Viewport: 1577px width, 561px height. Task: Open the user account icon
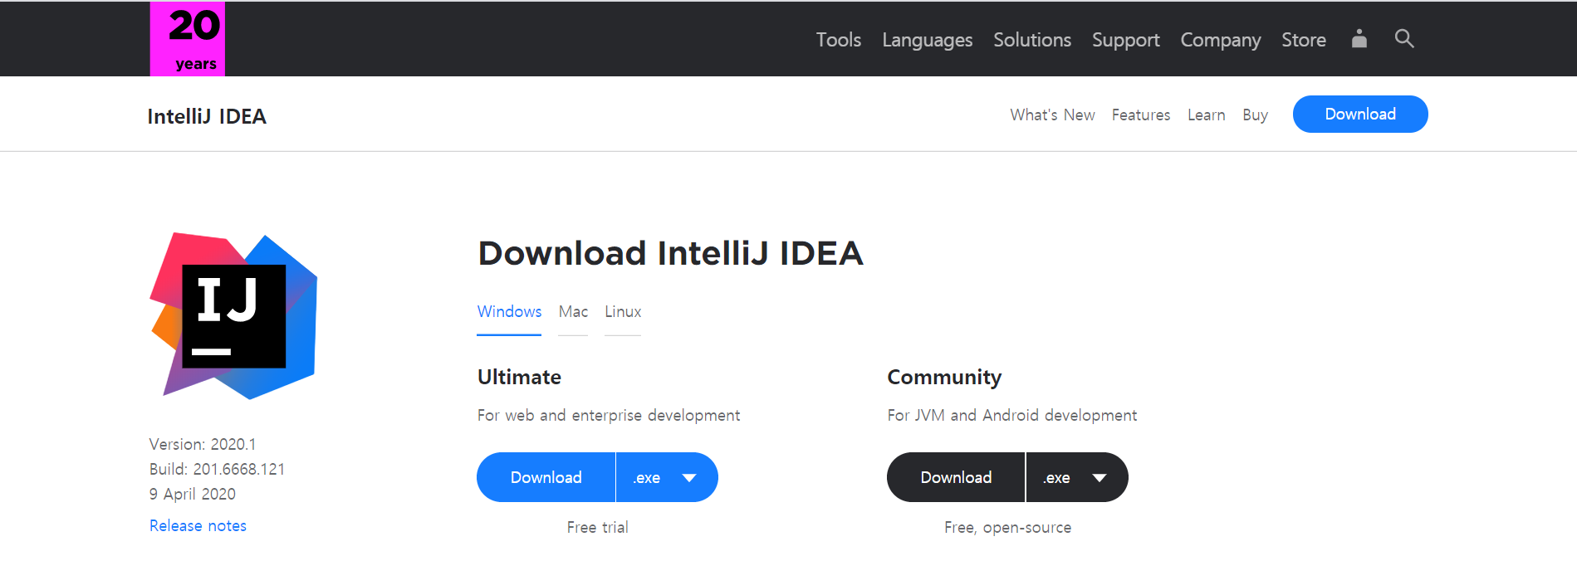[x=1359, y=38]
